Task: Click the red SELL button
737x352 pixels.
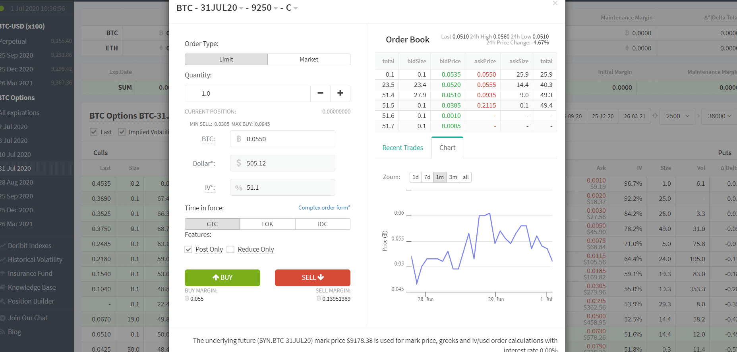Action: (x=312, y=277)
